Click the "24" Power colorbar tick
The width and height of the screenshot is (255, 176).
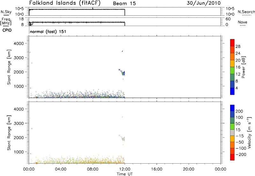(x=238, y=53)
